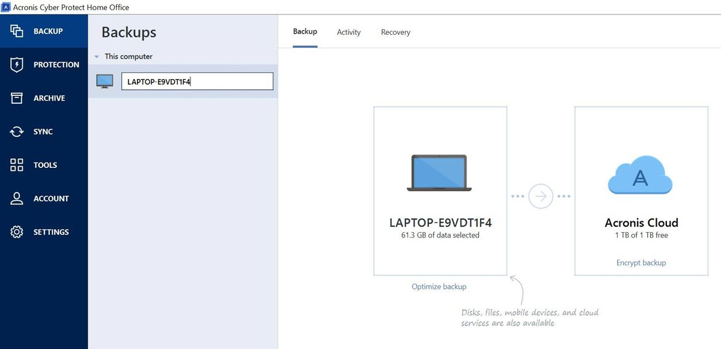Switch to the Recovery tab
This screenshot has width=721, height=349.
coord(395,31)
